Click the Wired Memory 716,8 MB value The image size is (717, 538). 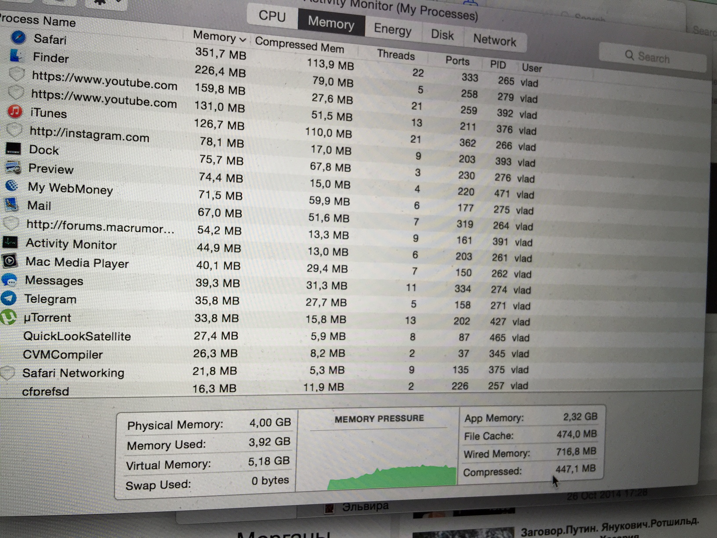pyautogui.click(x=576, y=451)
